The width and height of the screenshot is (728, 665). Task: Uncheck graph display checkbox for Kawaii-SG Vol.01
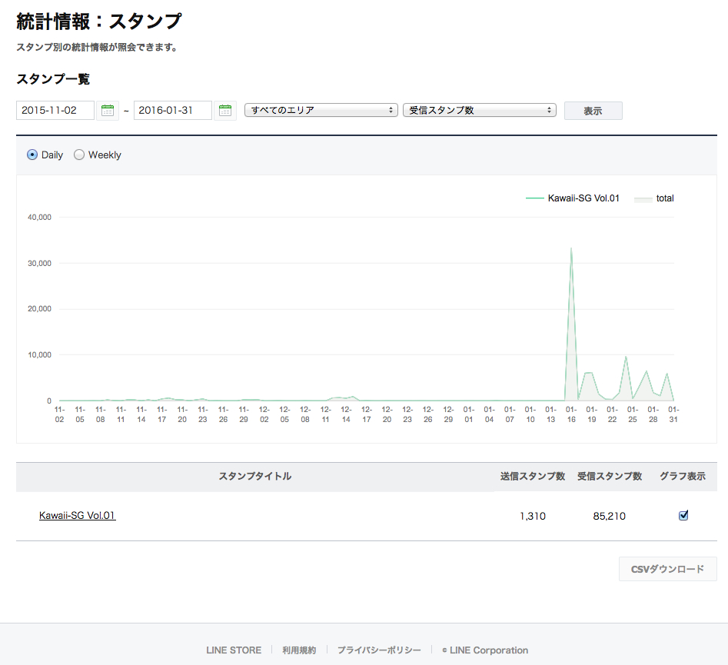[x=683, y=515]
